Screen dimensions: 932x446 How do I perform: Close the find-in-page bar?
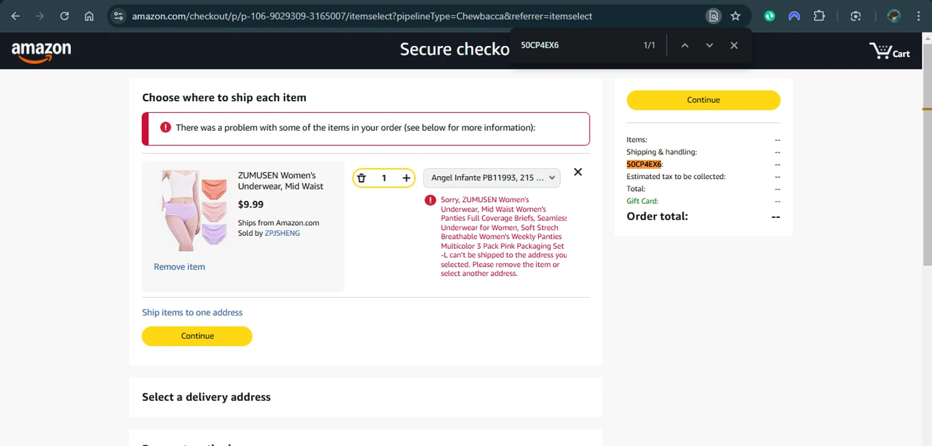tap(734, 45)
